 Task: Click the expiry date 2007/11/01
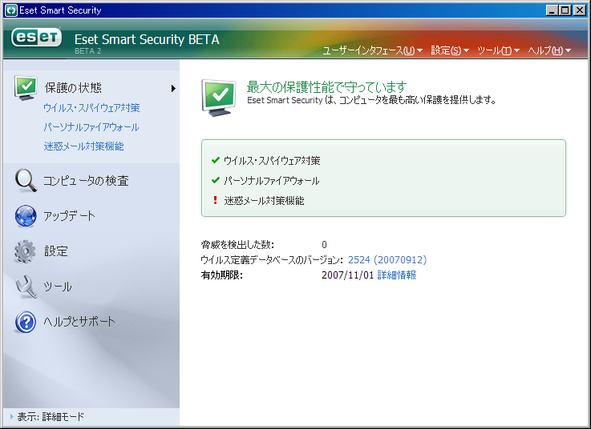pos(347,275)
